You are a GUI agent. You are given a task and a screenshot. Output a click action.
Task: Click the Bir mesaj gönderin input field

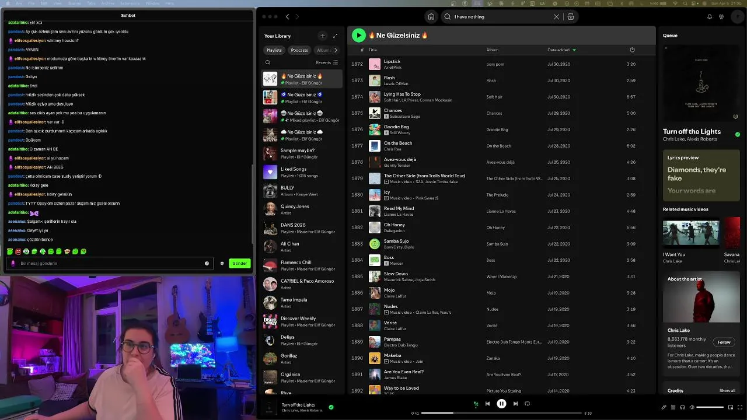[x=110, y=264]
